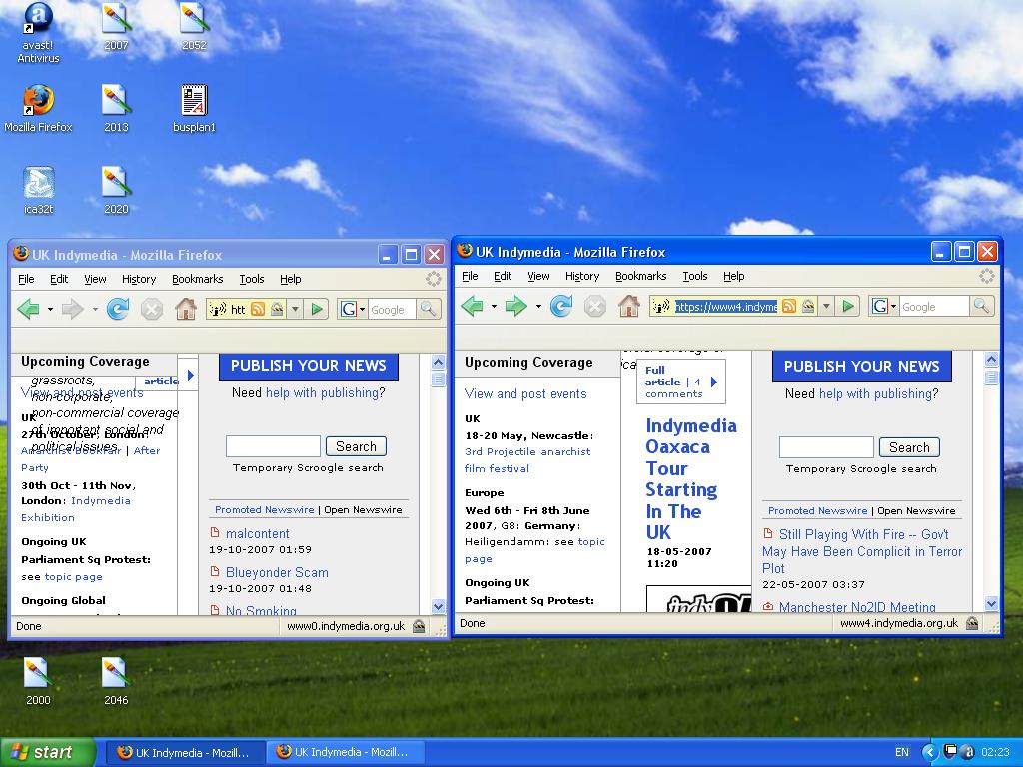This screenshot has height=767, width=1023.
Task: Click the green Go arrow in the left window
Action: pos(317,309)
